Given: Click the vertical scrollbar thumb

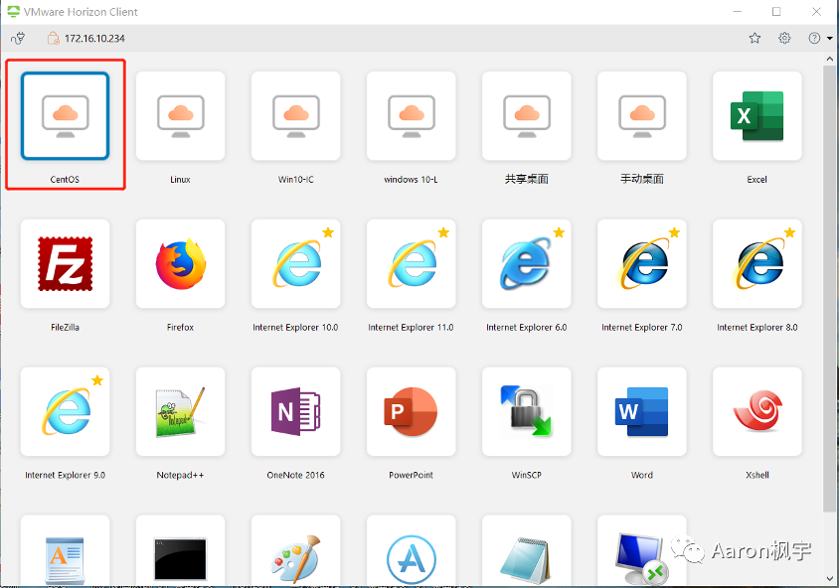Looking at the screenshot, I should coord(829,289).
